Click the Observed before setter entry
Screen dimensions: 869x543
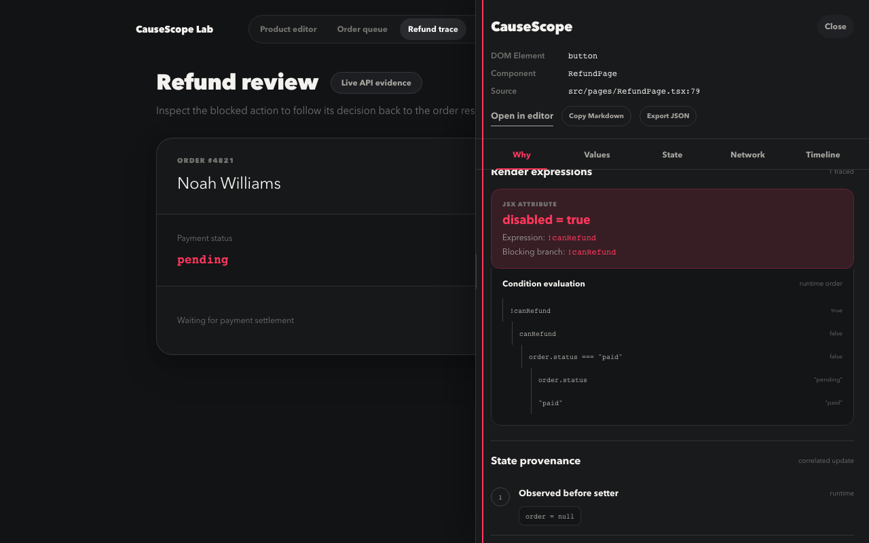click(568, 493)
